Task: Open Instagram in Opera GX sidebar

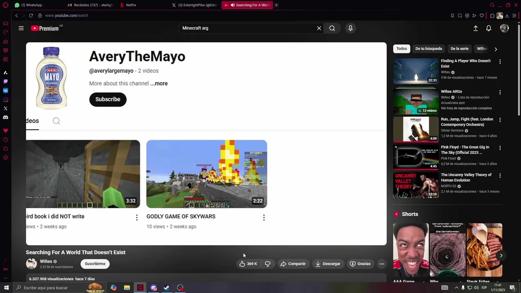Action: click(5, 99)
